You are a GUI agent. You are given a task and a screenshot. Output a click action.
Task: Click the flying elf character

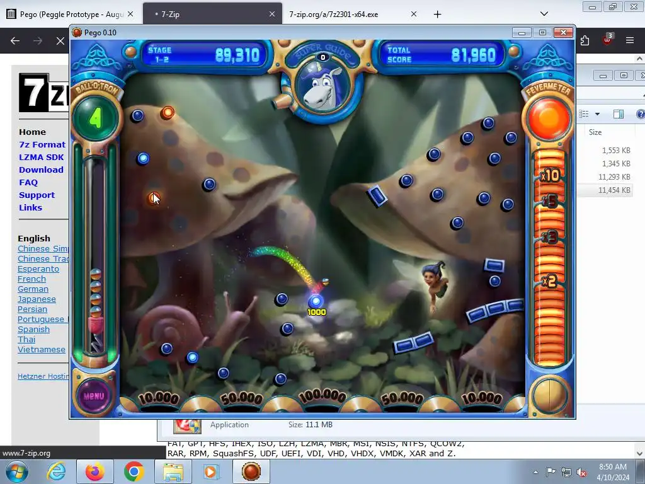434,285
